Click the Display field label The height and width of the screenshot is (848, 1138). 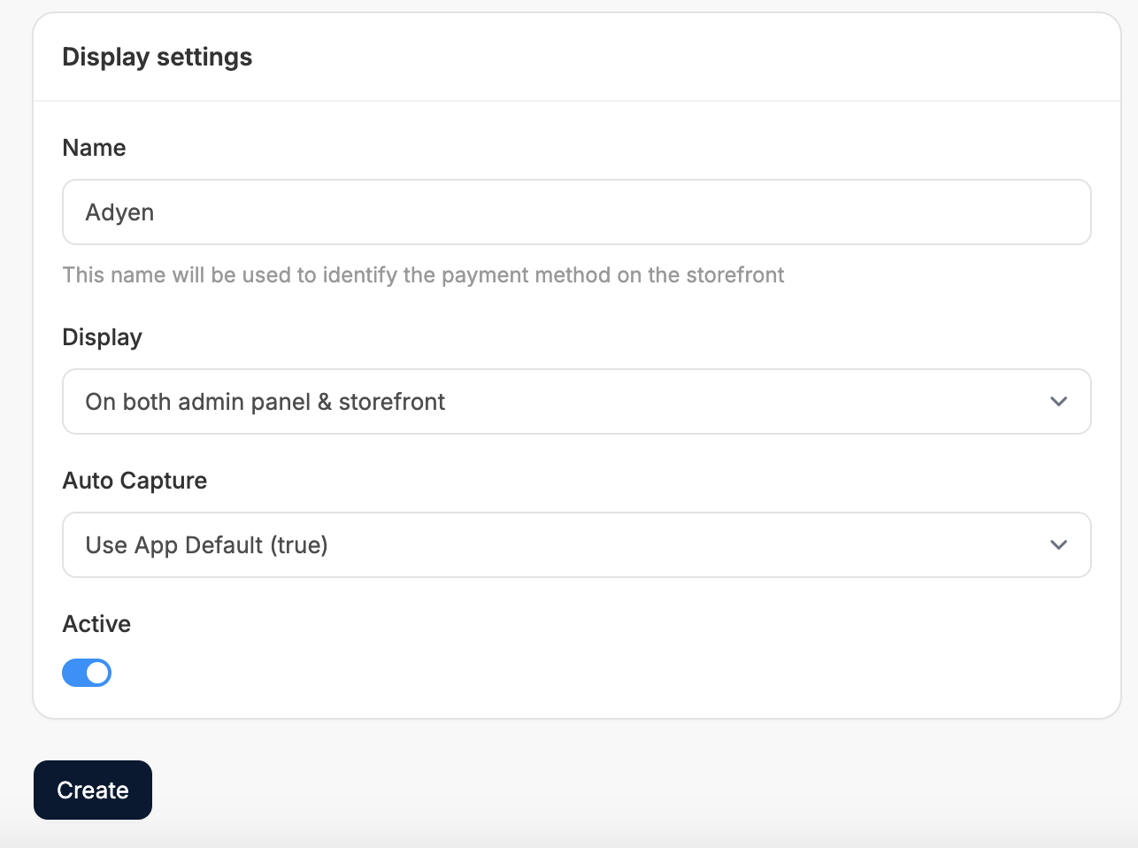(102, 337)
